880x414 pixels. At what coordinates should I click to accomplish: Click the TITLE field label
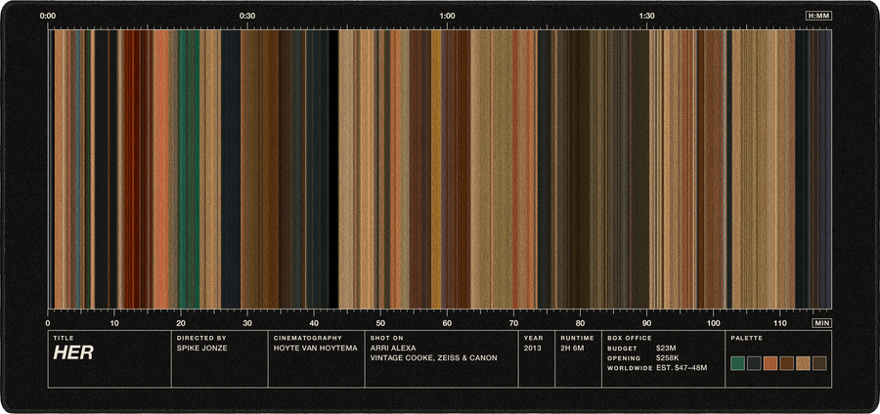click(64, 339)
